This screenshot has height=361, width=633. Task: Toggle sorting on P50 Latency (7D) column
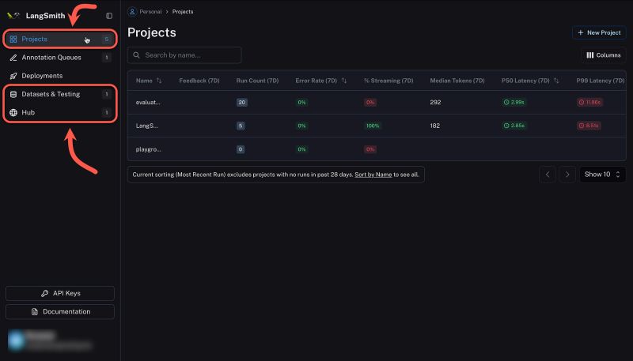pyautogui.click(x=559, y=81)
